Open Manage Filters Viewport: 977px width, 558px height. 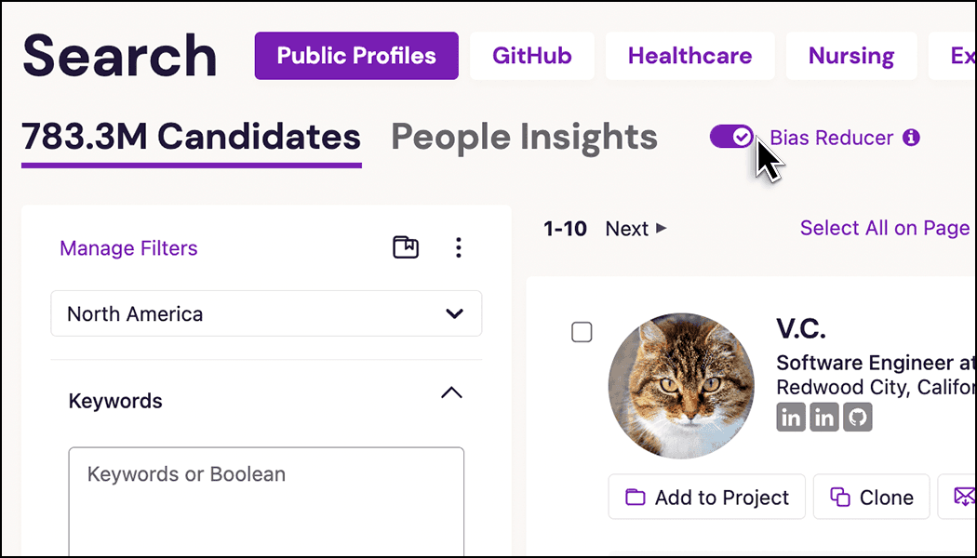[x=127, y=248]
